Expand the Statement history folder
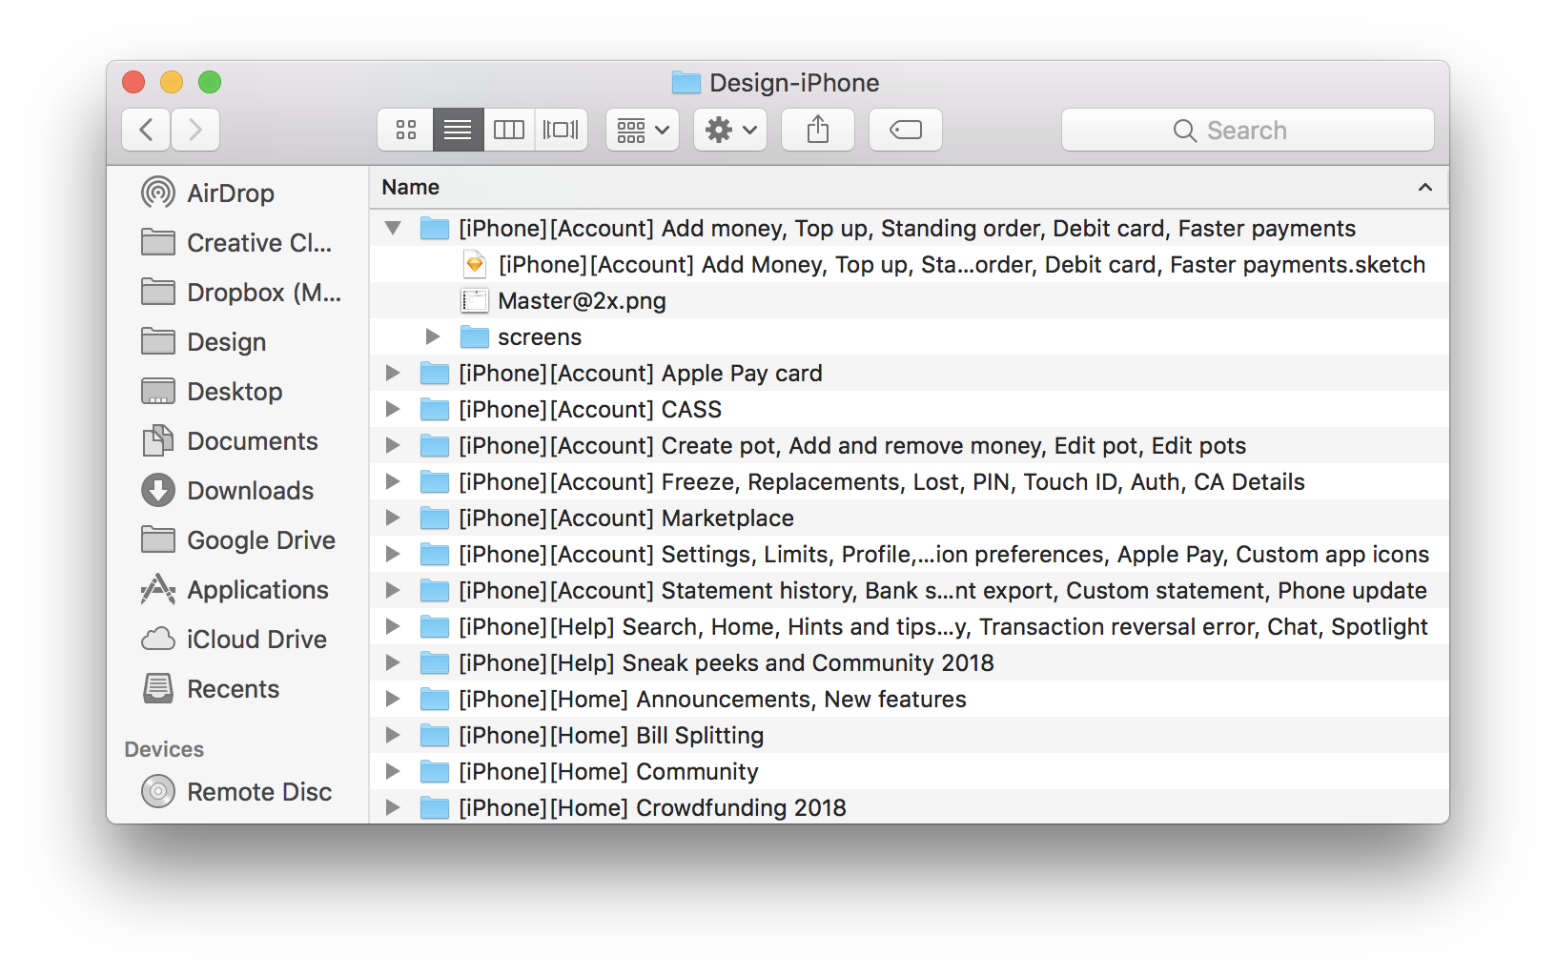Image resolution: width=1556 pixels, height=976 pixels. pos(392,590)
